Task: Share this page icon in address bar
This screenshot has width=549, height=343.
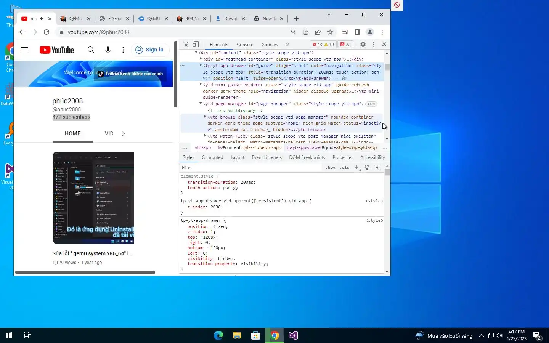Action: (x=318, y=32)
